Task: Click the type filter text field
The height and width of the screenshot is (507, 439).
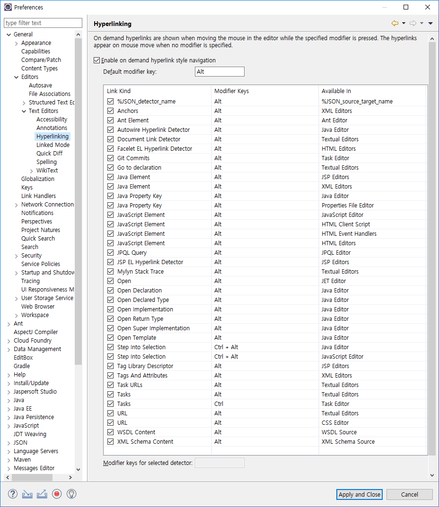Action: pyautogui.click(x=43, y=23)
